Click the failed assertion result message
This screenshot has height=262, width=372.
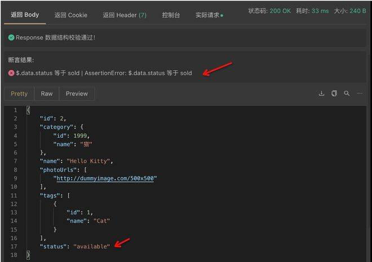click(104, 73)
